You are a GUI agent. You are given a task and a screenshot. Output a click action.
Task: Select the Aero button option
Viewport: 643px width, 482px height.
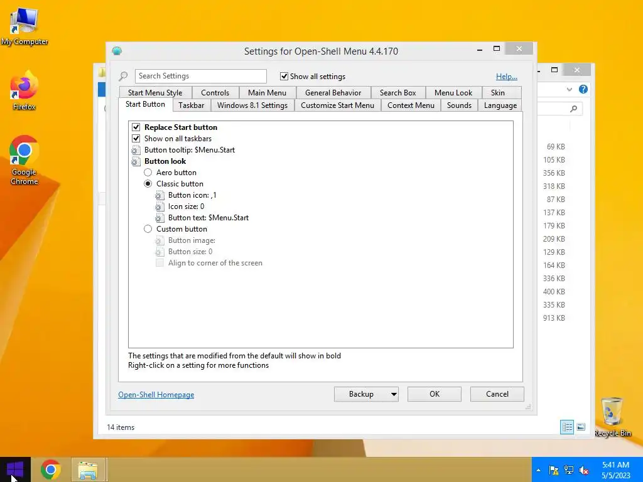tap(148, 173)
